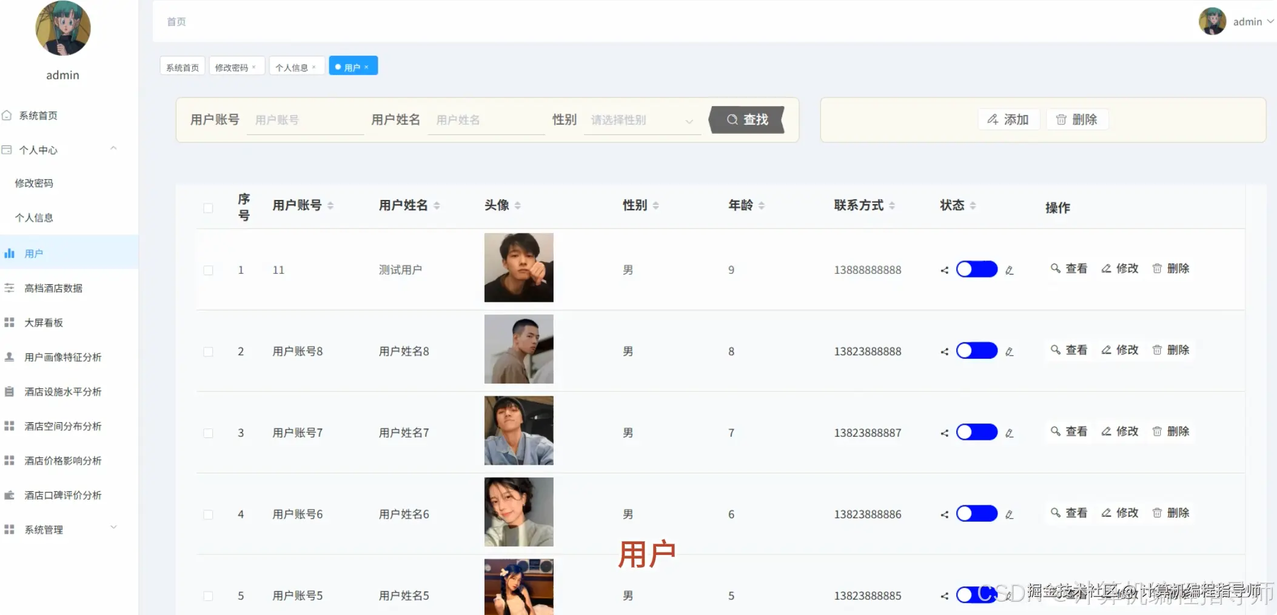Click the status edit pencil in row 用户账号7
Screen dimensions: 1277x615
pyautogui.click(x=1009, y=433)
